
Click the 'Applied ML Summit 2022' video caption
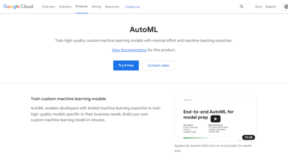(x=213, y=148)
